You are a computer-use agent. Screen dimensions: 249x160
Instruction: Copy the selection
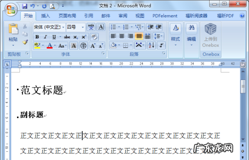(x=25, y=34)
